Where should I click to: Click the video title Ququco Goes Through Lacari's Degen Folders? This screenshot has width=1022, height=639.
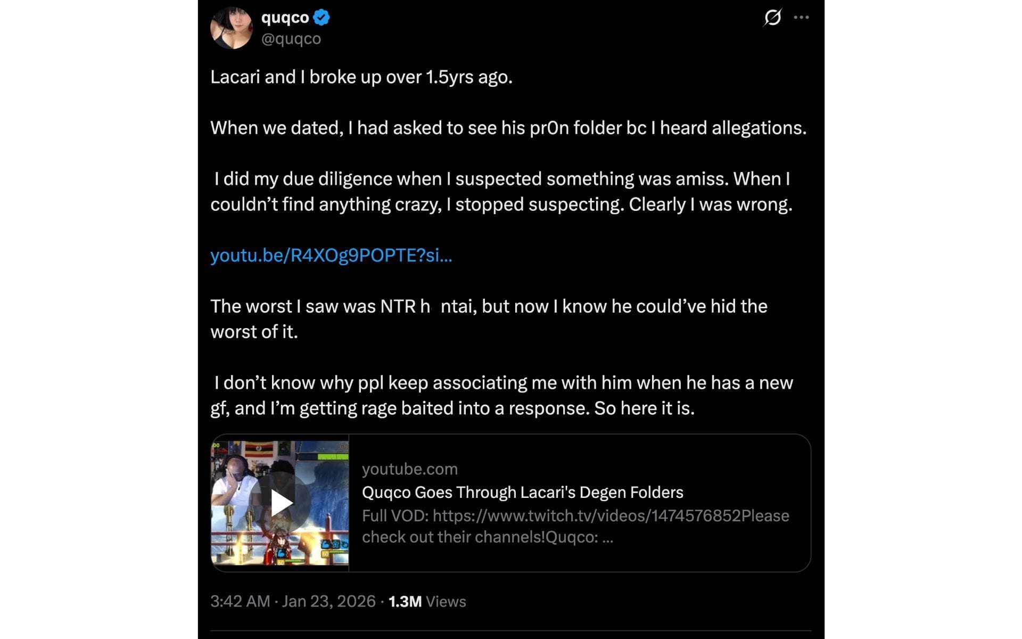point(522,493)
